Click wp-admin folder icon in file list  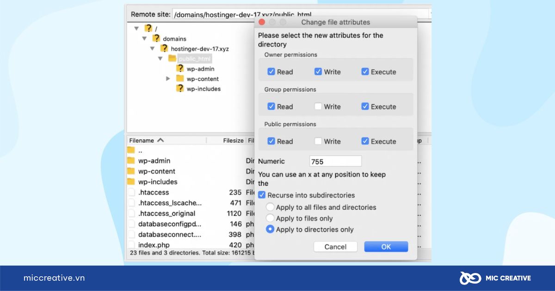click(131, 160)
